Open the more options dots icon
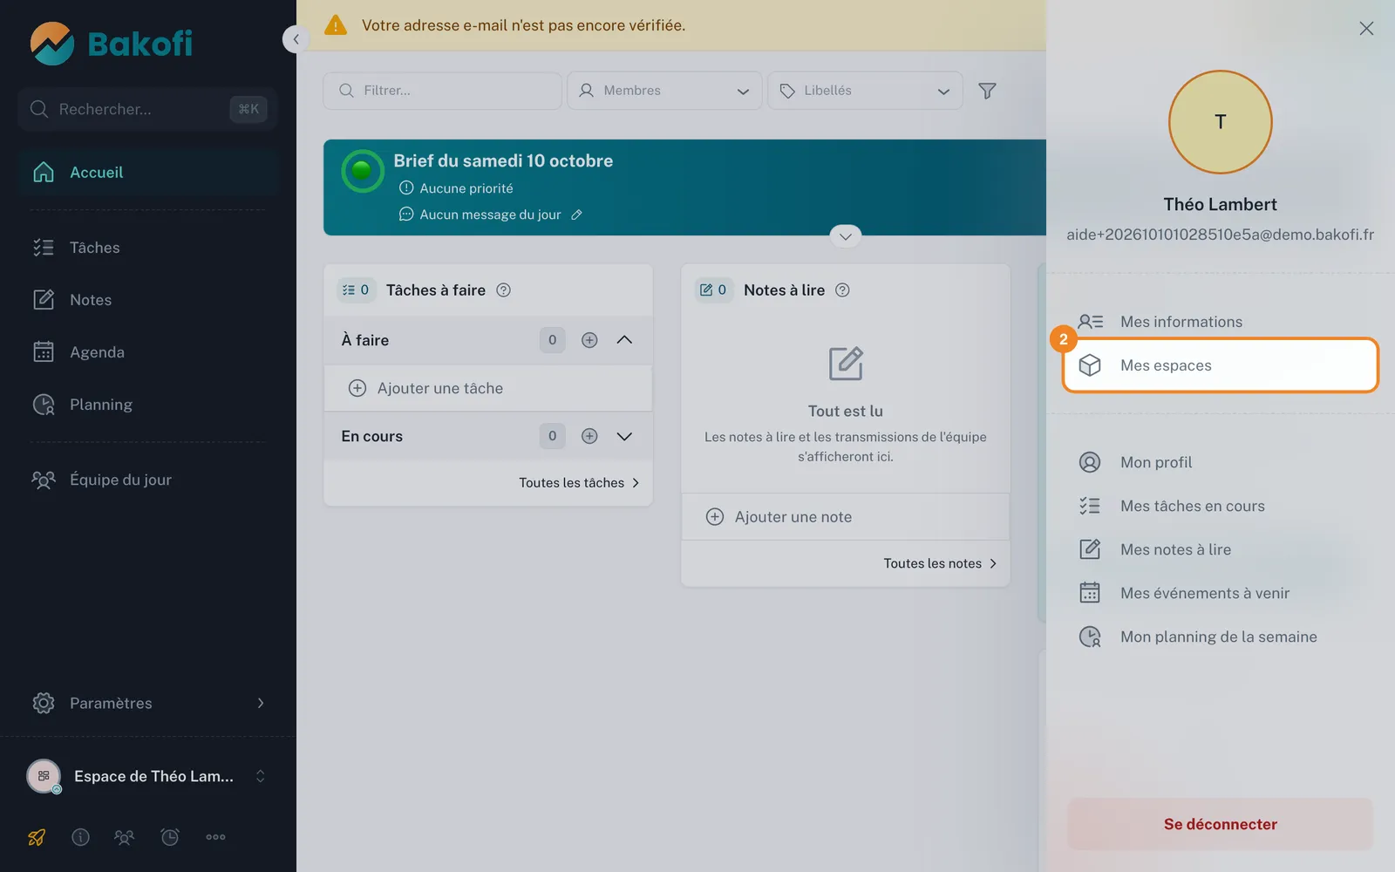Image resolution: width=1395 pixels, height=872 pixels. coord(215,837)
